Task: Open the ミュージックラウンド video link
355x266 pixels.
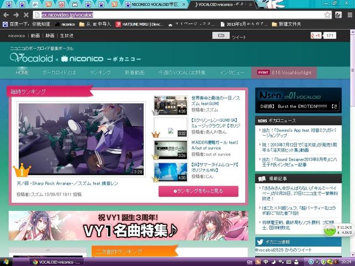Action: coord(216,123)
